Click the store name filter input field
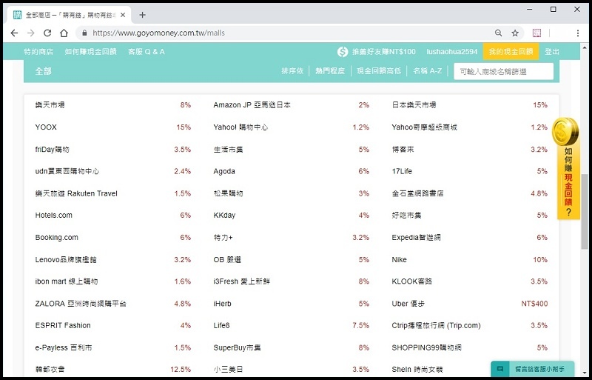This screenshot has height=380, width=592. tap(503, 71)
